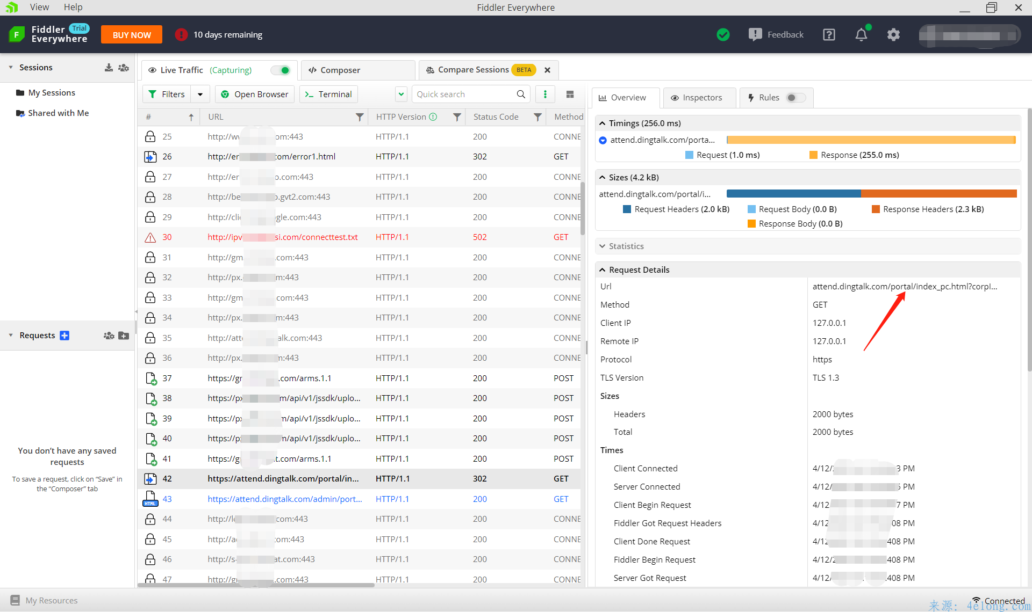This screenshot has height=612, width=1032.
Task: Share sessions with users icon
Action: click(x=124, y=67)
